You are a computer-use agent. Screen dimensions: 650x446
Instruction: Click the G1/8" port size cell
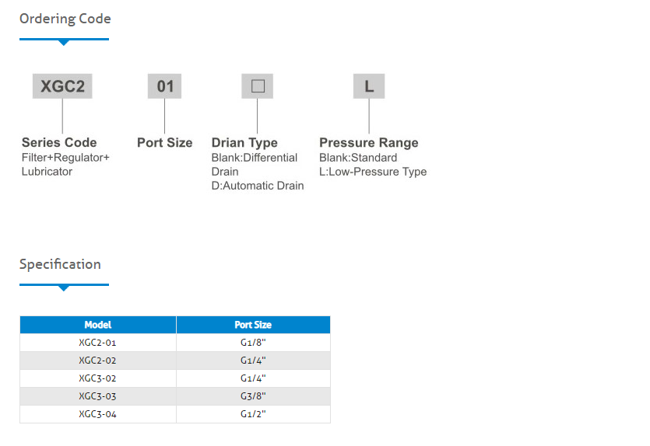click(253, 343)
